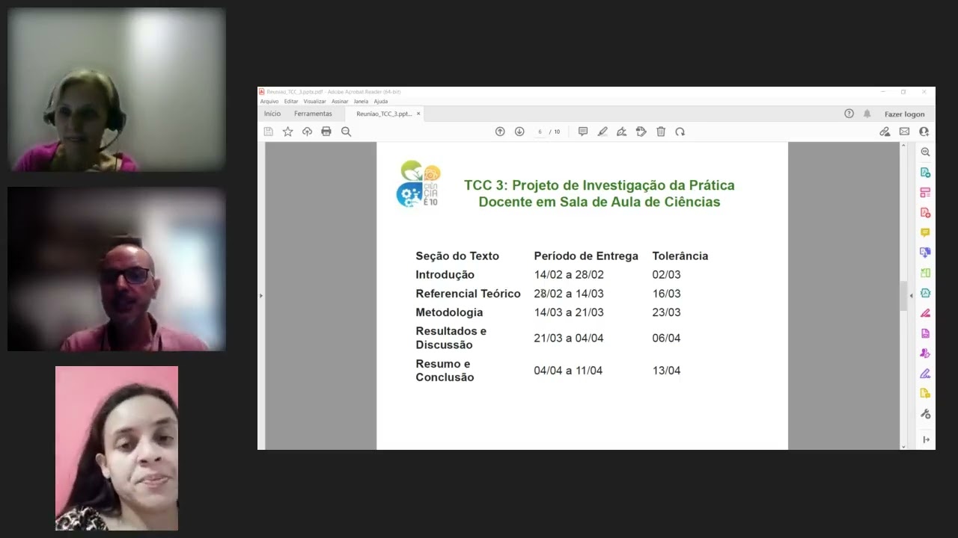Switch to the Ferramentas tab

pyautogui.click(x=313, y=114)
